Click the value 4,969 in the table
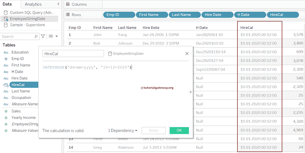 (298, 130)
